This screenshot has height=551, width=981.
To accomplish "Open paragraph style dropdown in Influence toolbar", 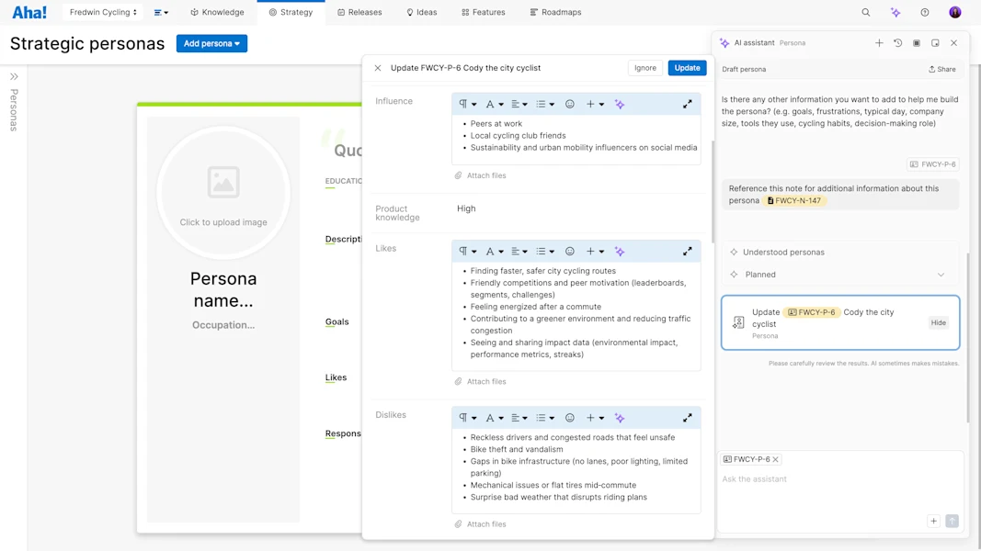I will 467,105.
